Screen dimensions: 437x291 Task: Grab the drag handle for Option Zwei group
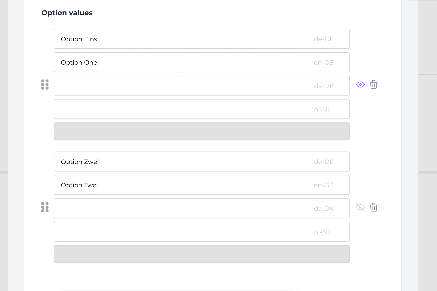[45, 207]
